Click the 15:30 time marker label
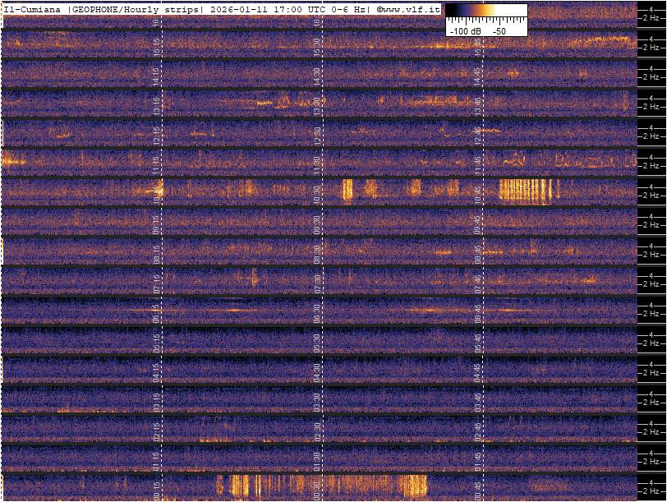This screenshot has width=667, height=502. (x=318, y=45)
